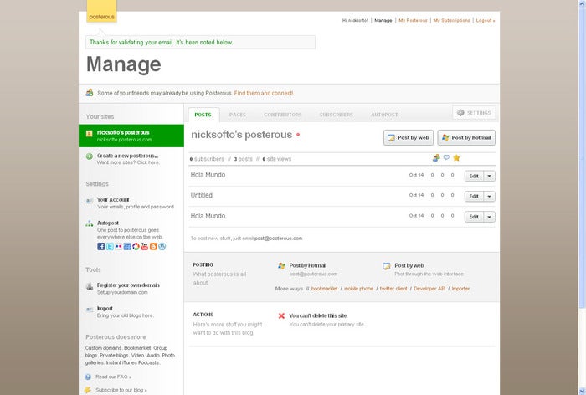Image resolution: width=586 pixels, height=395 pixels.
Task: Open the Autopost tab
Action: point(384,115)
